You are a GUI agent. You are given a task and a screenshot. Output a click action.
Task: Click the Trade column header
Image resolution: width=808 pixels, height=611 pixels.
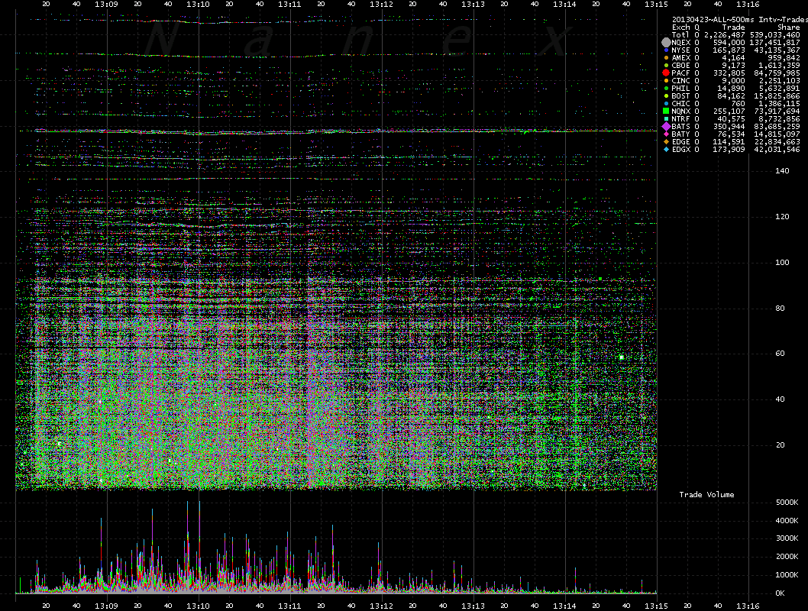pos(735,27)
